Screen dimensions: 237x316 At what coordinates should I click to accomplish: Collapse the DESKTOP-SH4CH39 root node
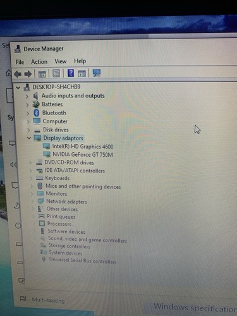tap(18, 87)
